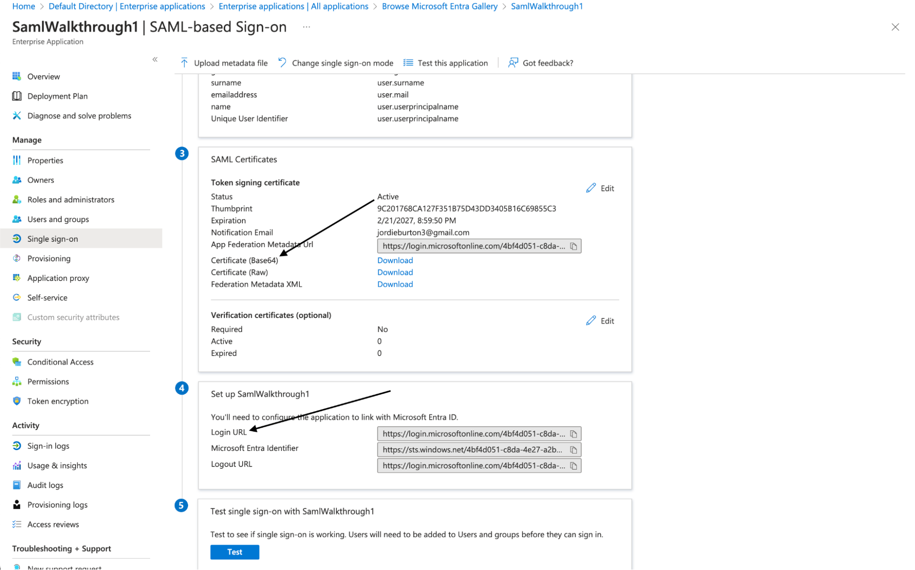The height and width of the screenshot is (570, 915).
Task: Click the Audit logs icon
Action: [17, 485]
